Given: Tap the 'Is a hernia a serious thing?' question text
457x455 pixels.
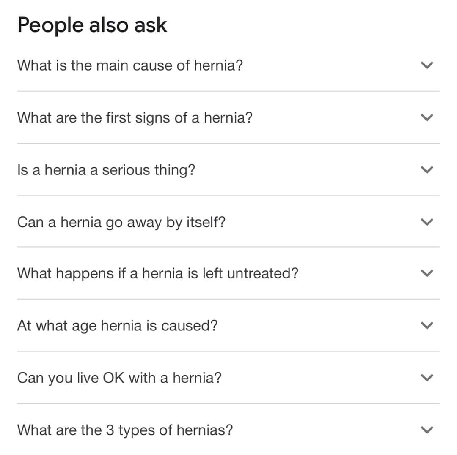Looking at the screenshot, I should click(x=106, y=170).
